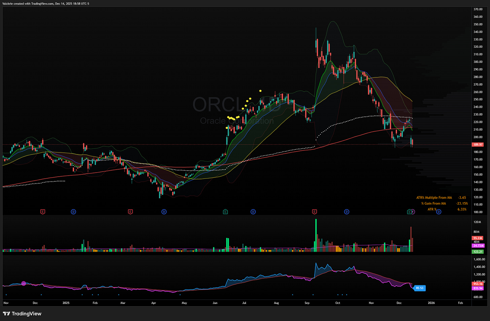Image resolution: width=490 pixels, height=321 pixels.
Task: Click the May label on the time axis
Action: [x=184, y=303]
